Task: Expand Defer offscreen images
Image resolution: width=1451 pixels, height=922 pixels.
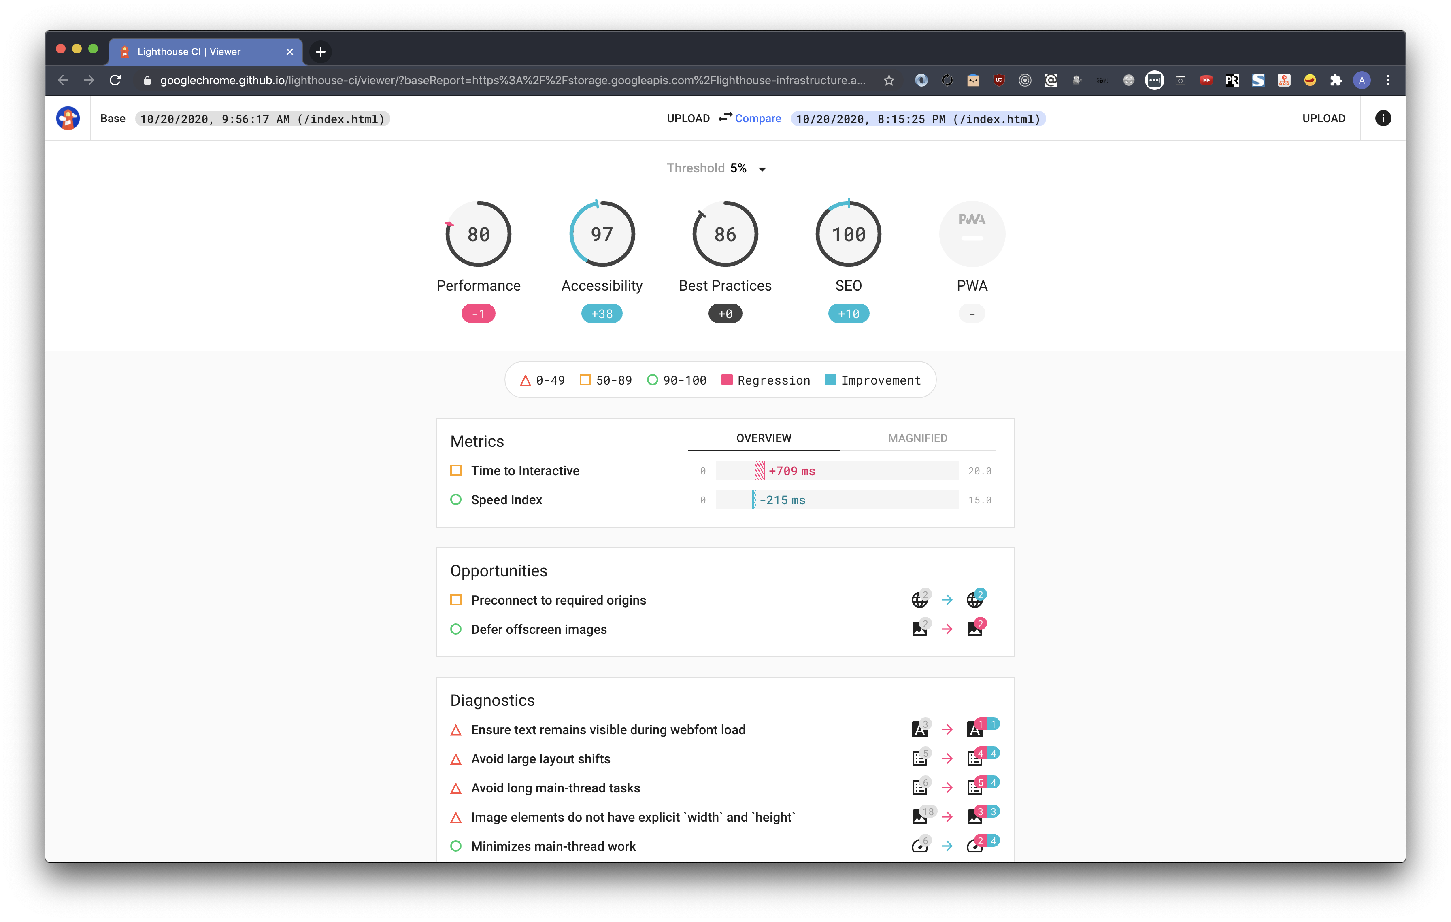Action: [725, 629]
